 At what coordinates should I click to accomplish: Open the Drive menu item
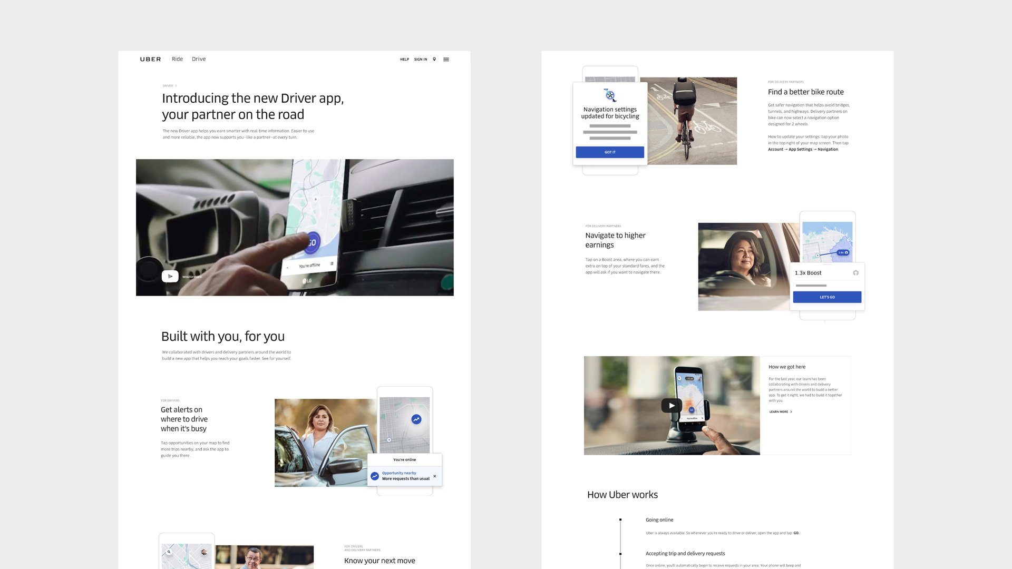click(199, 59)
